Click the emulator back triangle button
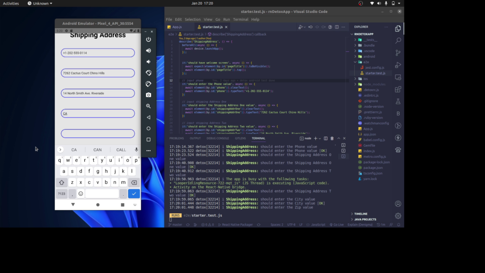Viewport: 485px width, 273px height. (148, 118)
